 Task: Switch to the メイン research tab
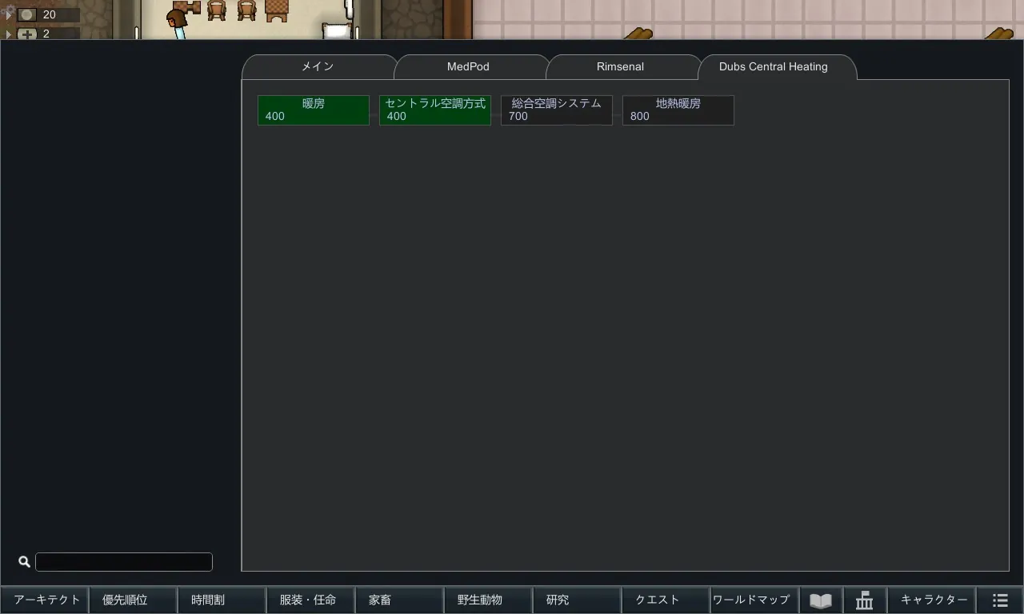tap(318, 67)
